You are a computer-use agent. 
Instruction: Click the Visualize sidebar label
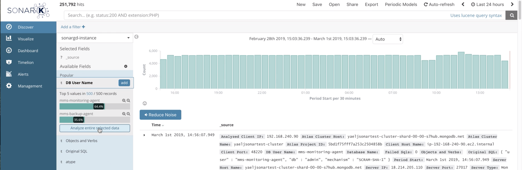coord(25,39)
